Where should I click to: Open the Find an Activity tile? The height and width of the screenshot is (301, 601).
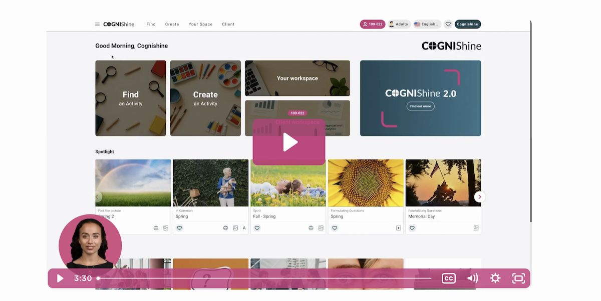point(131,98)
